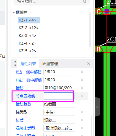Click the 混凝土类型 property label

click(x=25, y=128)
